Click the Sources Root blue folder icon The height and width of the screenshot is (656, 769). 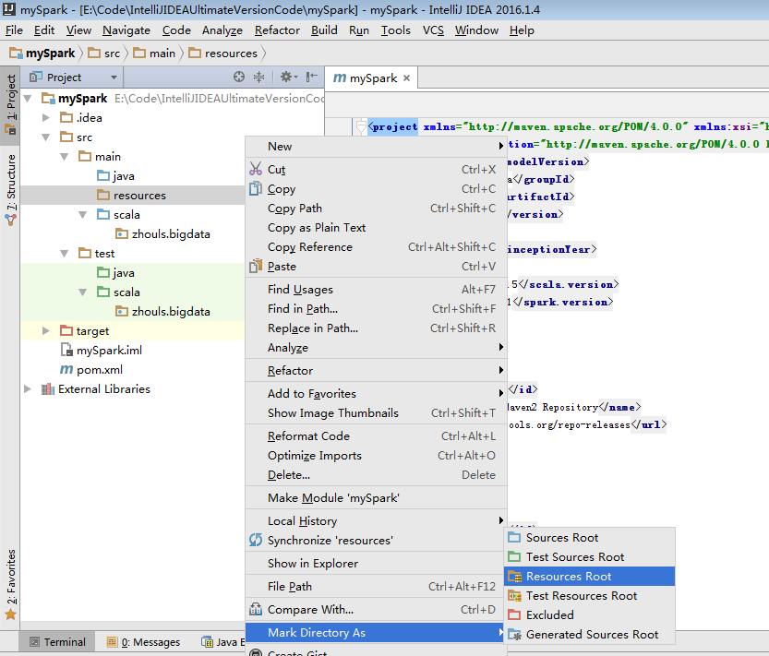coord(514,537)
